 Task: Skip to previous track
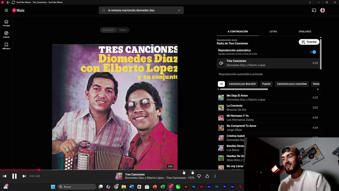coord(5,176)
